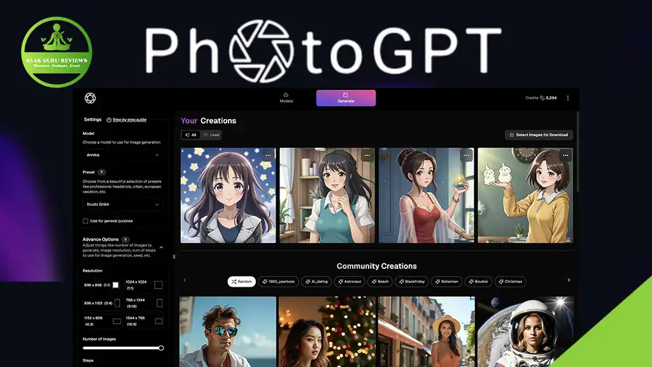This screenshot has height=367, width=652.
Task: Filter community by AI_dating
Action: (316, 282)
